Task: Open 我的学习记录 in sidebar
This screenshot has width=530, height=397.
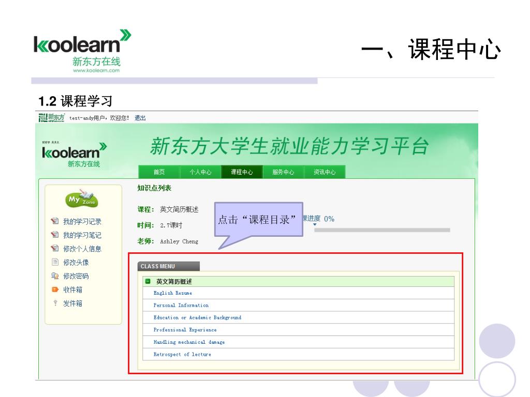Action: point(82,221)
